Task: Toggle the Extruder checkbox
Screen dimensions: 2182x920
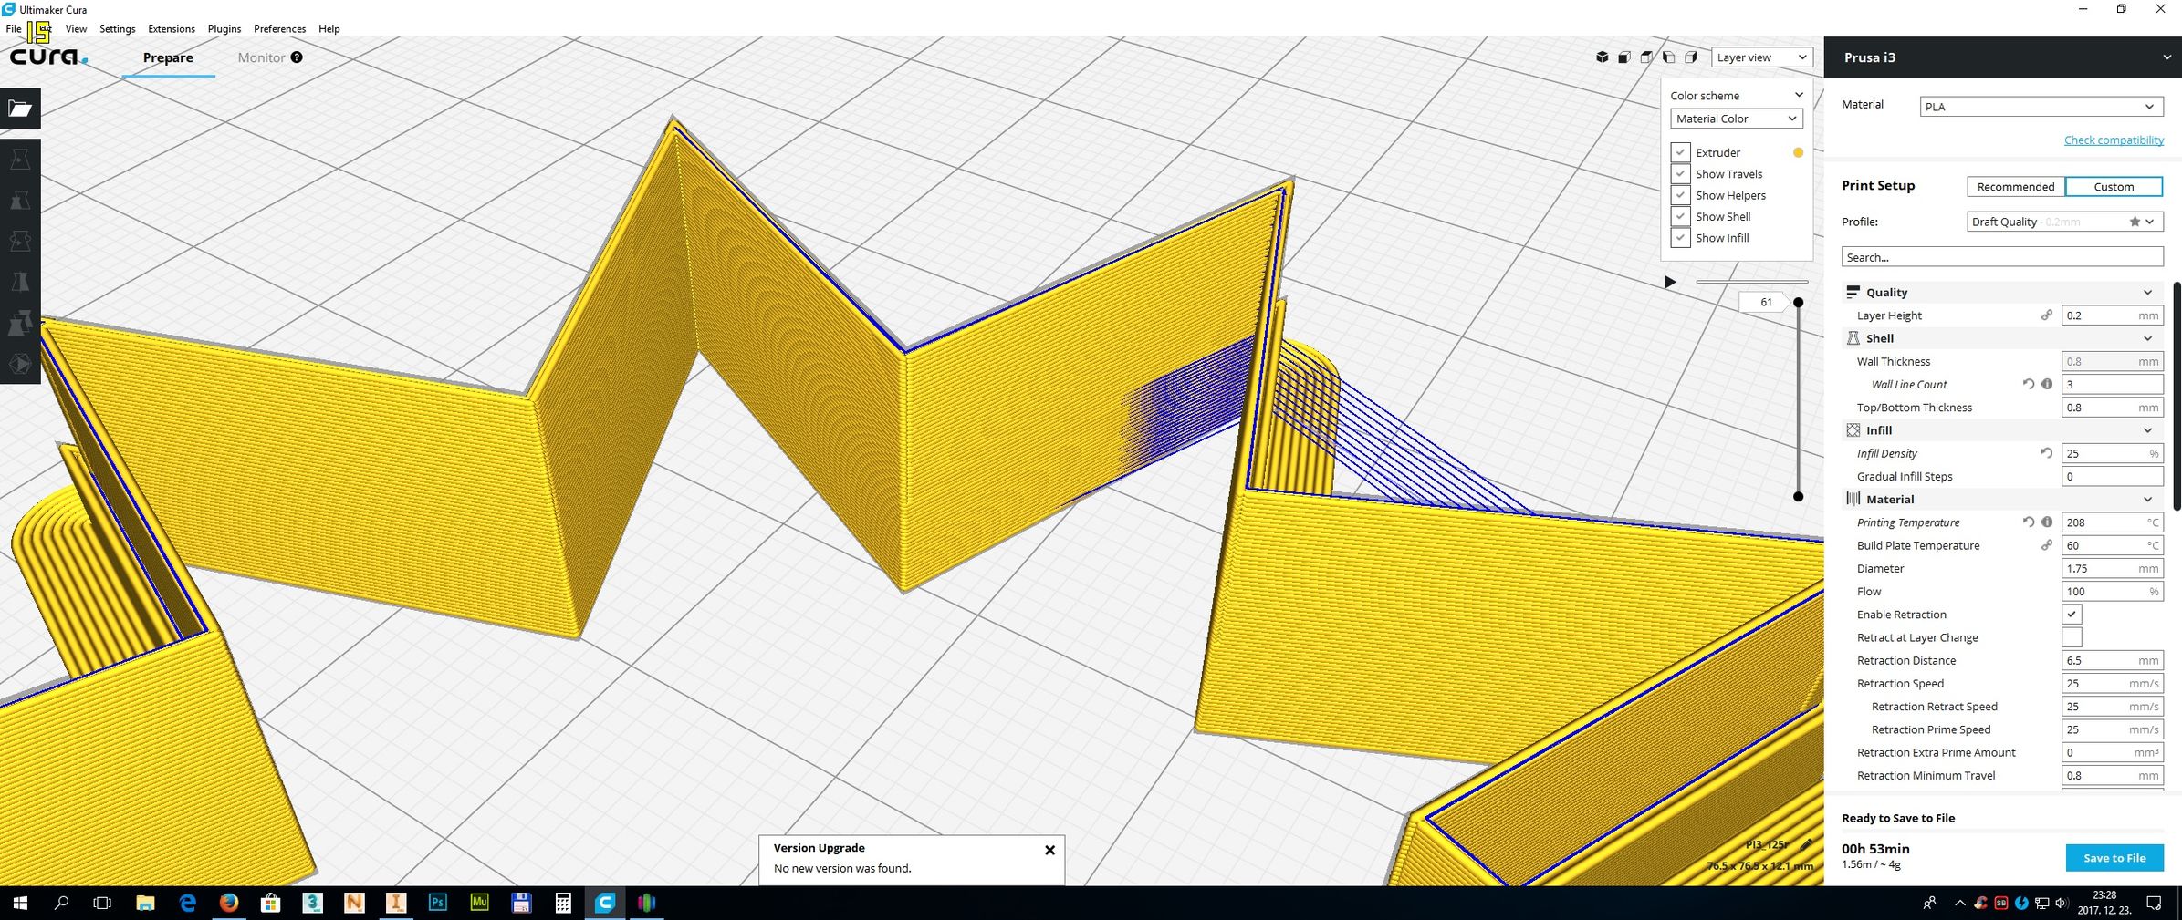Action: 1680,152
